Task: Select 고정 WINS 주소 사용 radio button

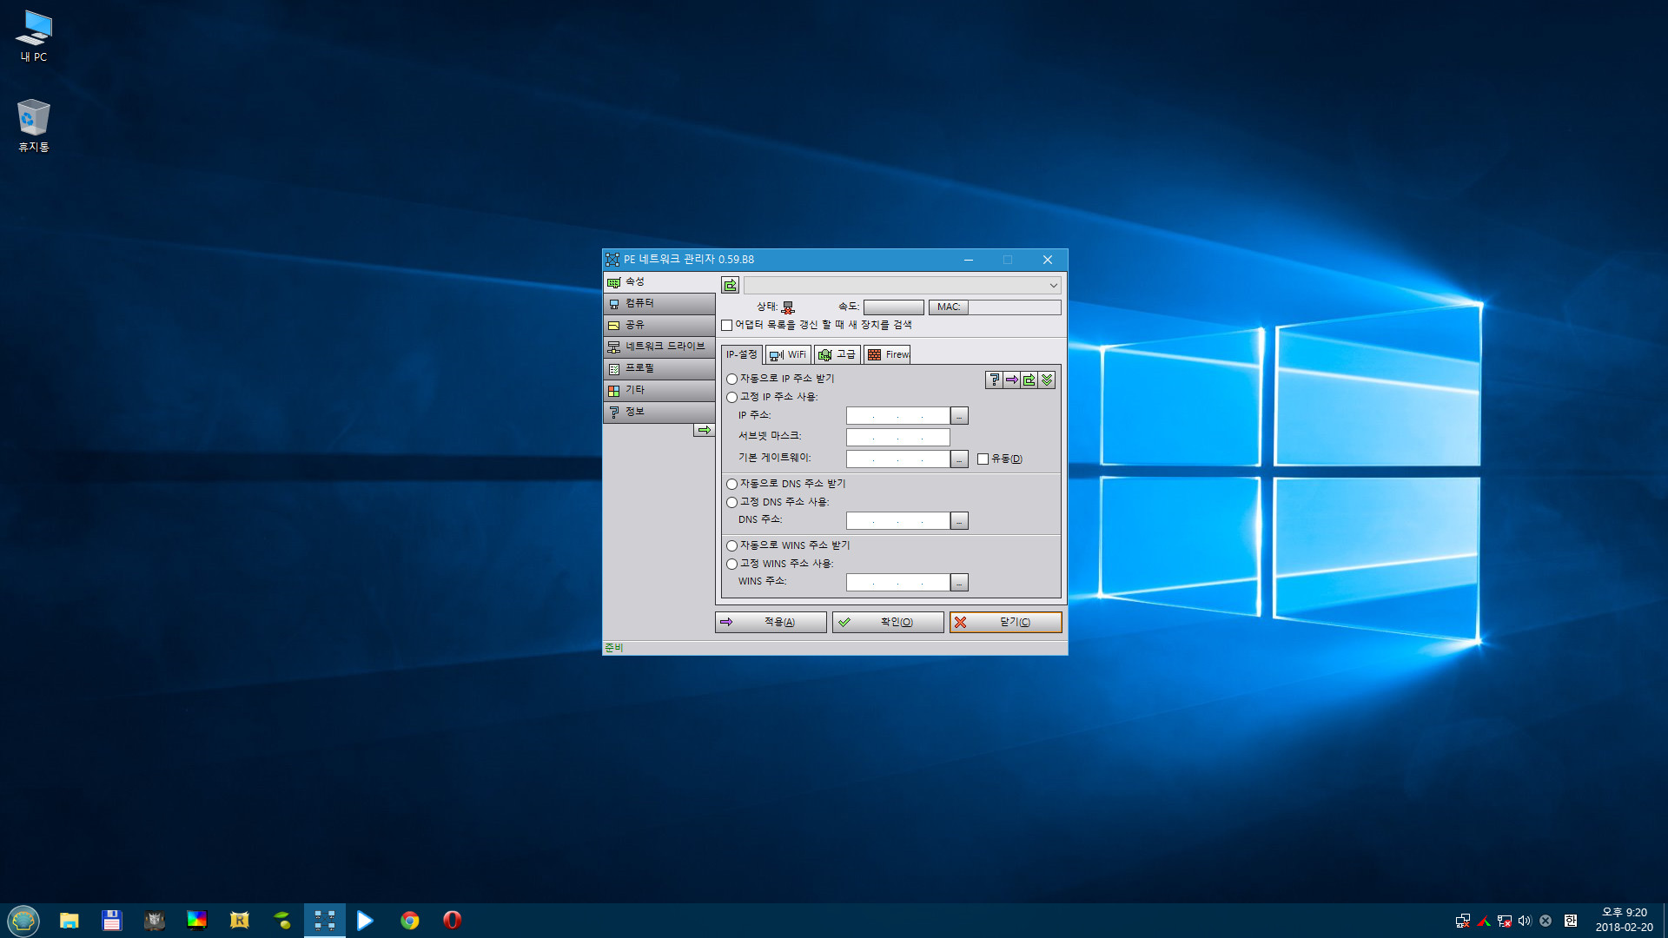Action: (x=732, y=565)
